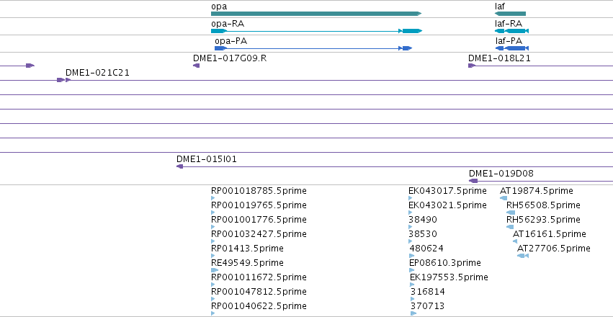Click the RP001019765.5prime label
The image size is (613, 317).
pos(259,205)
